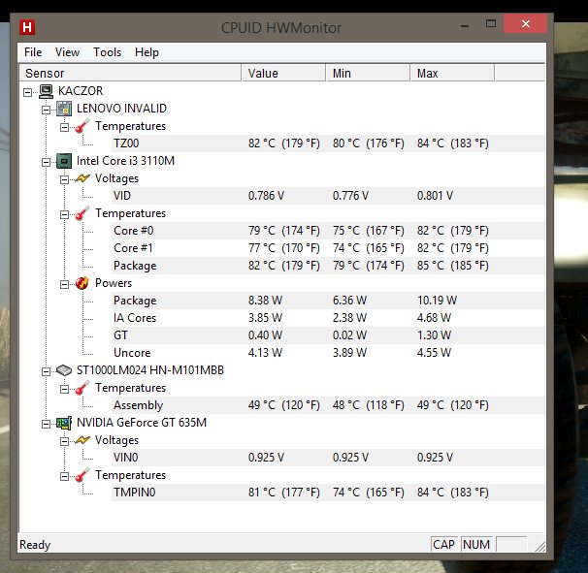Click the 10.19 W max value
The width and height of the screenshot is (588, 573).
tap(437, 301)
